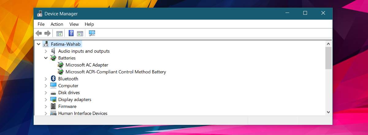
Task: Expand the Firmware category
Action: pos(46,106)
